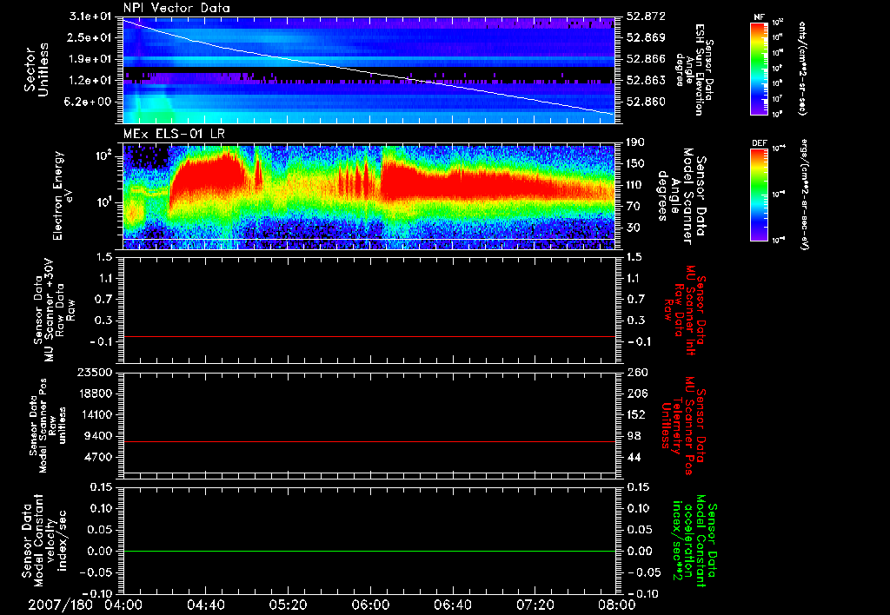Click the red 'MU Scanner Pos Telemetry' label
The image size is (890, 615).
tap(683, 426)
